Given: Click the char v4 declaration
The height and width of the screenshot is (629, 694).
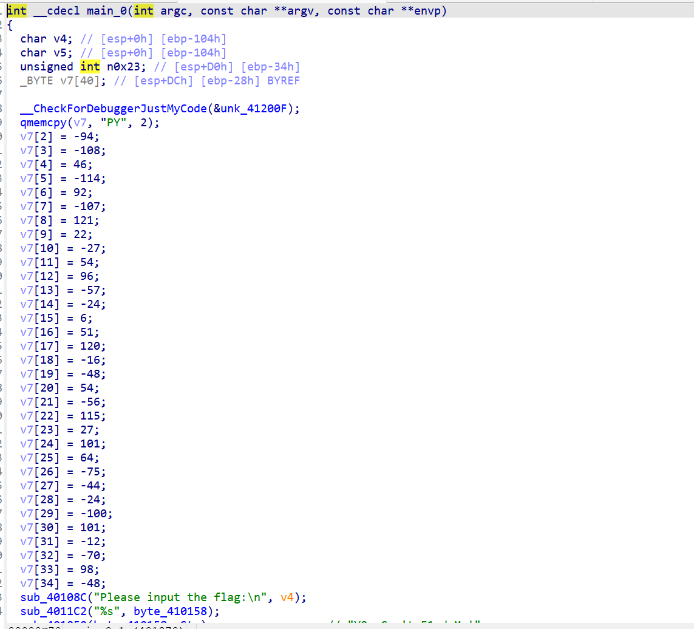Looking at the screenshot, I should click(x=47, y=39).
